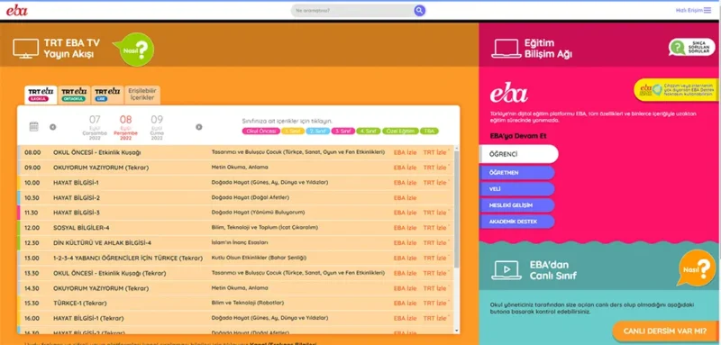Filter by Okul Öncesi class pill
This screenshot has height=345, width=721.
[261, 132]
